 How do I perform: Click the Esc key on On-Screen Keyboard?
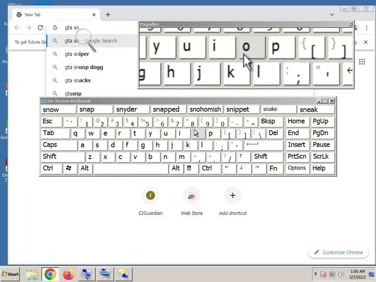[x=51, y=122]
